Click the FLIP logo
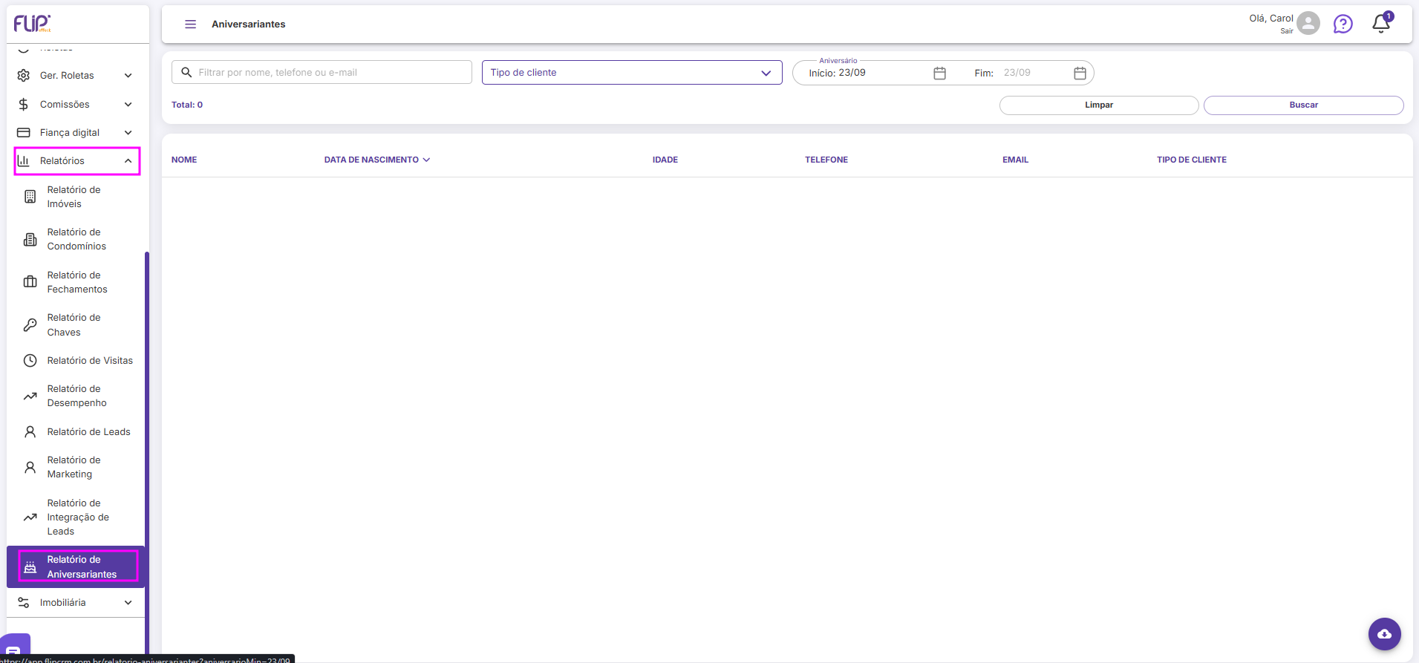Screen dimensions: 1419x663 pyautogui.click(x=33, y=23)
